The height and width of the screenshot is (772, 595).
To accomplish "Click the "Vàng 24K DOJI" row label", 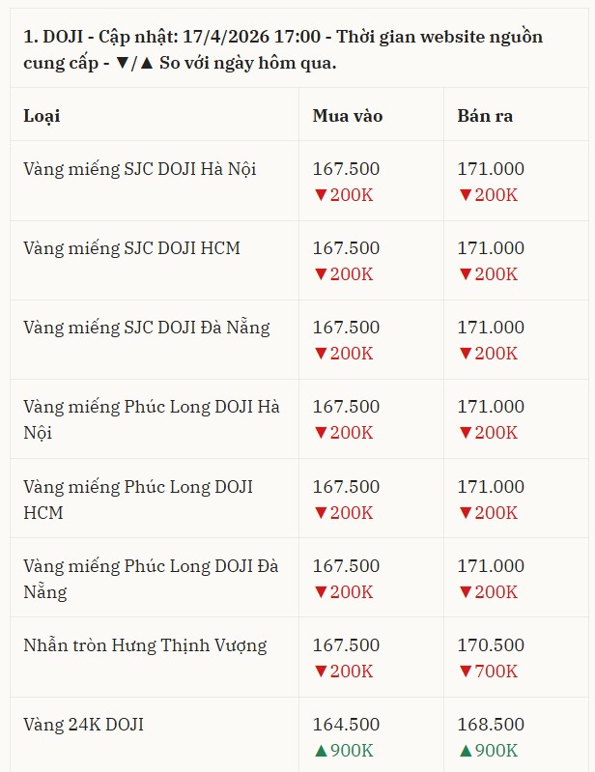I will click(83, 725).
